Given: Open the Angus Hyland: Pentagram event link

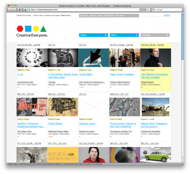Looking at the screenshot, I should 122,74.
